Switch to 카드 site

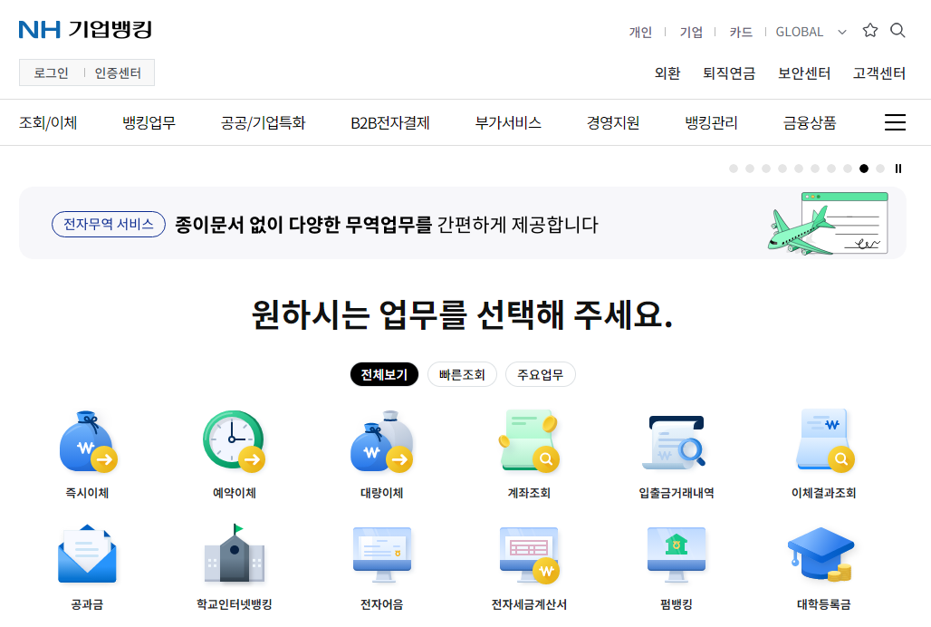pyautogui.click(x=741, y=32)
